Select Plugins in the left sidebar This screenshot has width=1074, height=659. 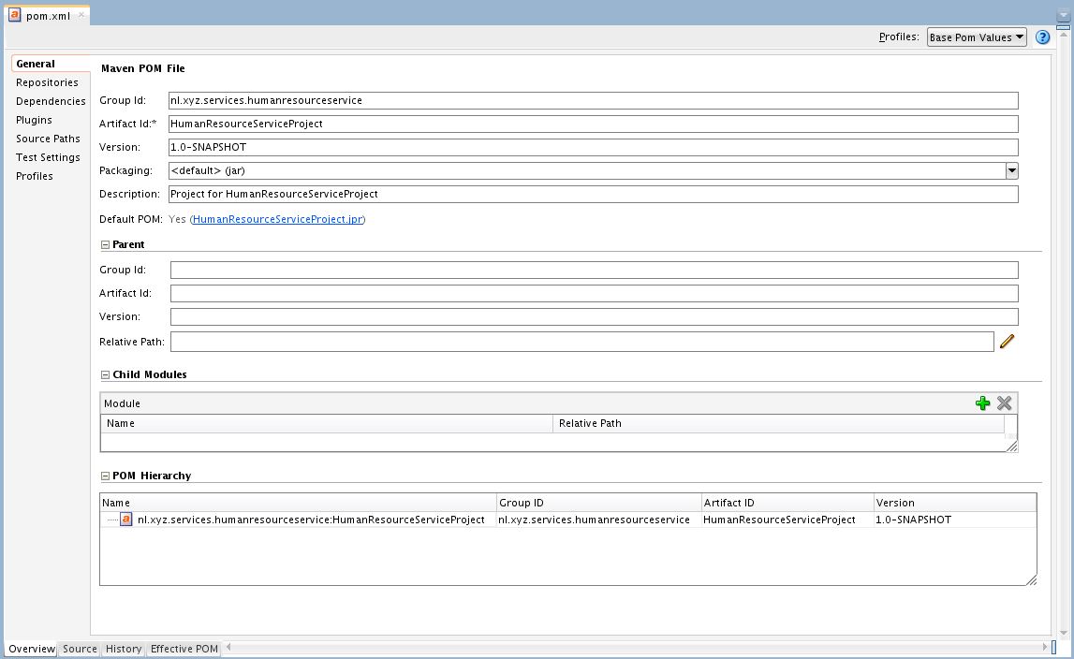[x=34, y=120]
